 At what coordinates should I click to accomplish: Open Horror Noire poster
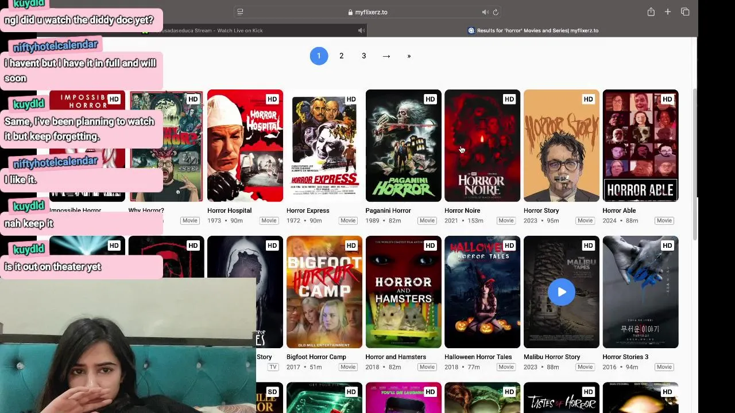click(482, 146)
